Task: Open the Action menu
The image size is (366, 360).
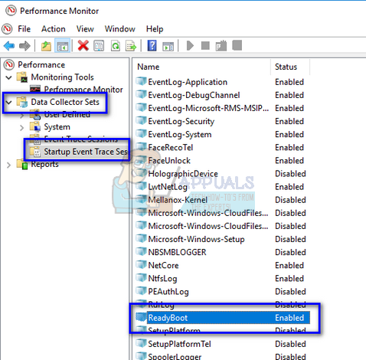Action: coord(54,29)
